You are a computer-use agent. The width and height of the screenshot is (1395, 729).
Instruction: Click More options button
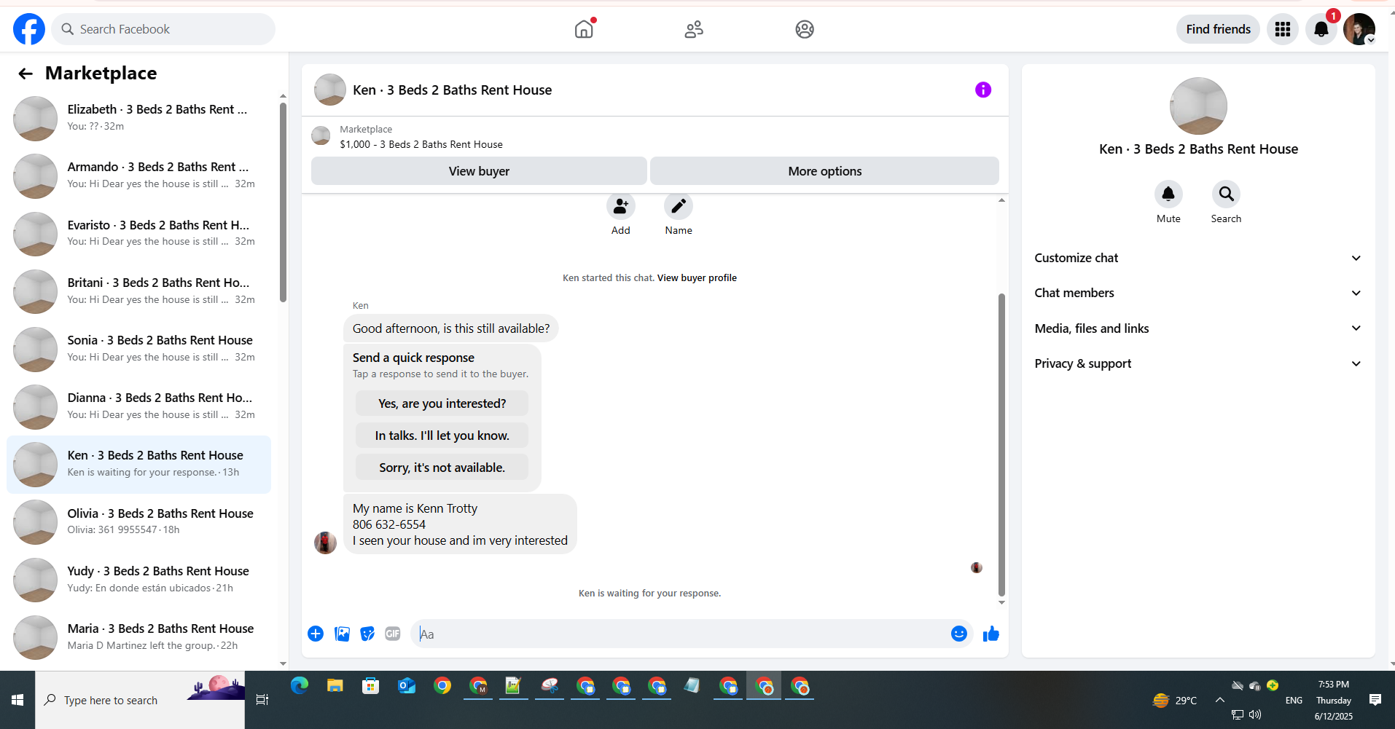[824, 171]
